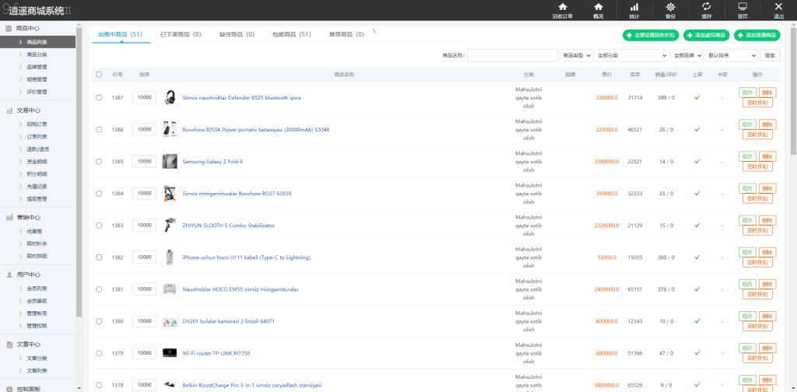Open the Wi-Fi router TP-LINK M7350 link
The height and width of the screenshot is (392, 797).
tap(216, 353)
